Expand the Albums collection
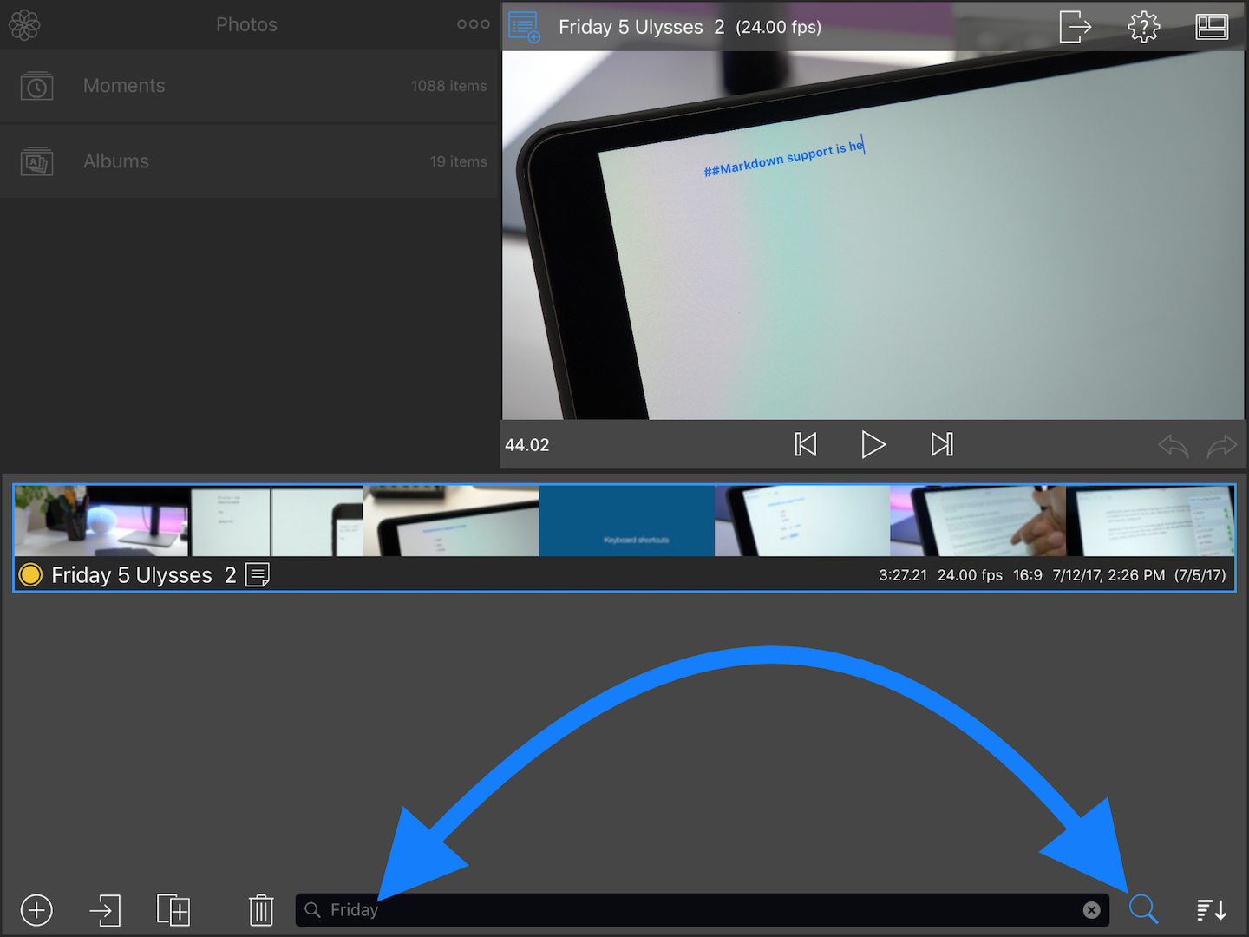The image size is (1249, 937). click(116, 161)
